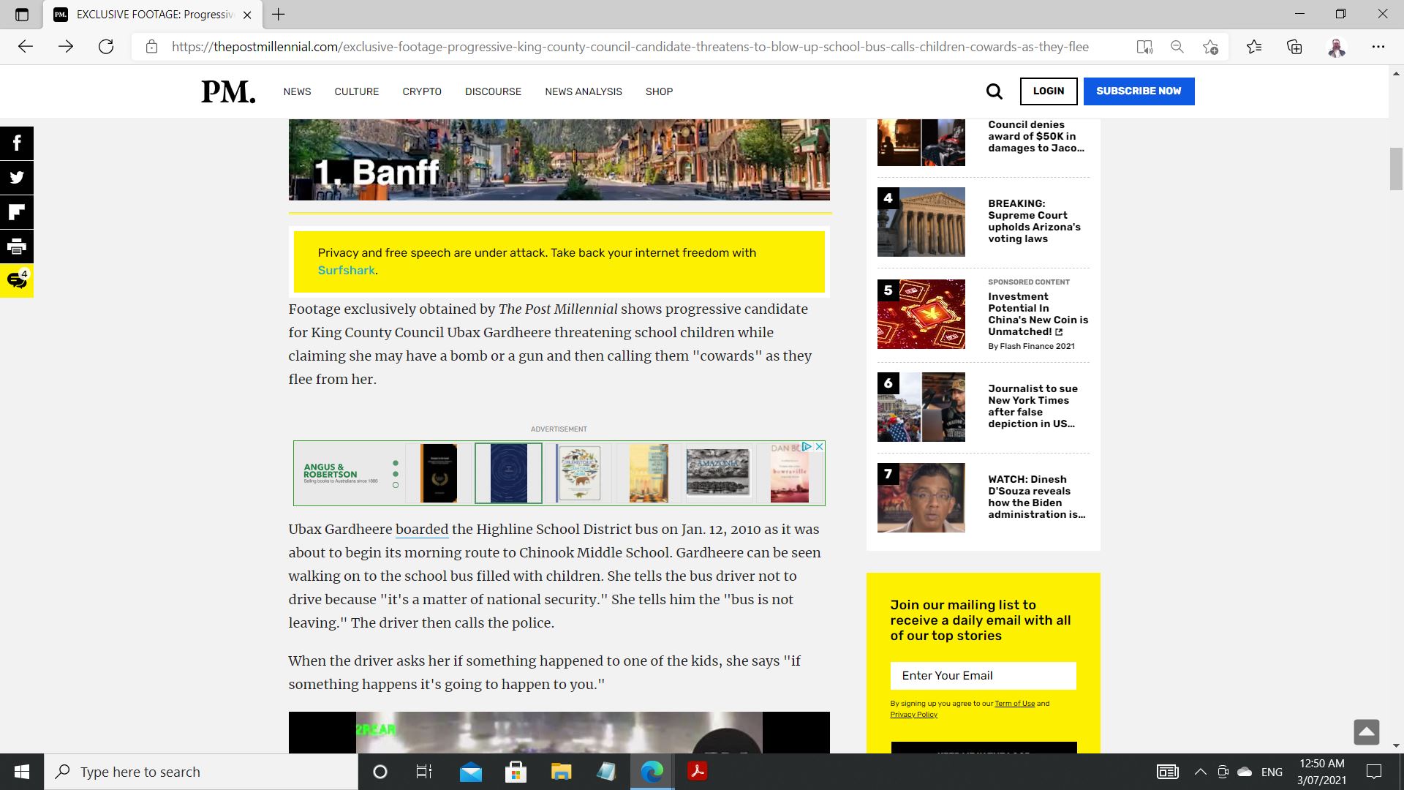The height and width of the screenshot is (790, 1404).
Task: Close the Angus & Robertson ad
Action: [820, 446]
